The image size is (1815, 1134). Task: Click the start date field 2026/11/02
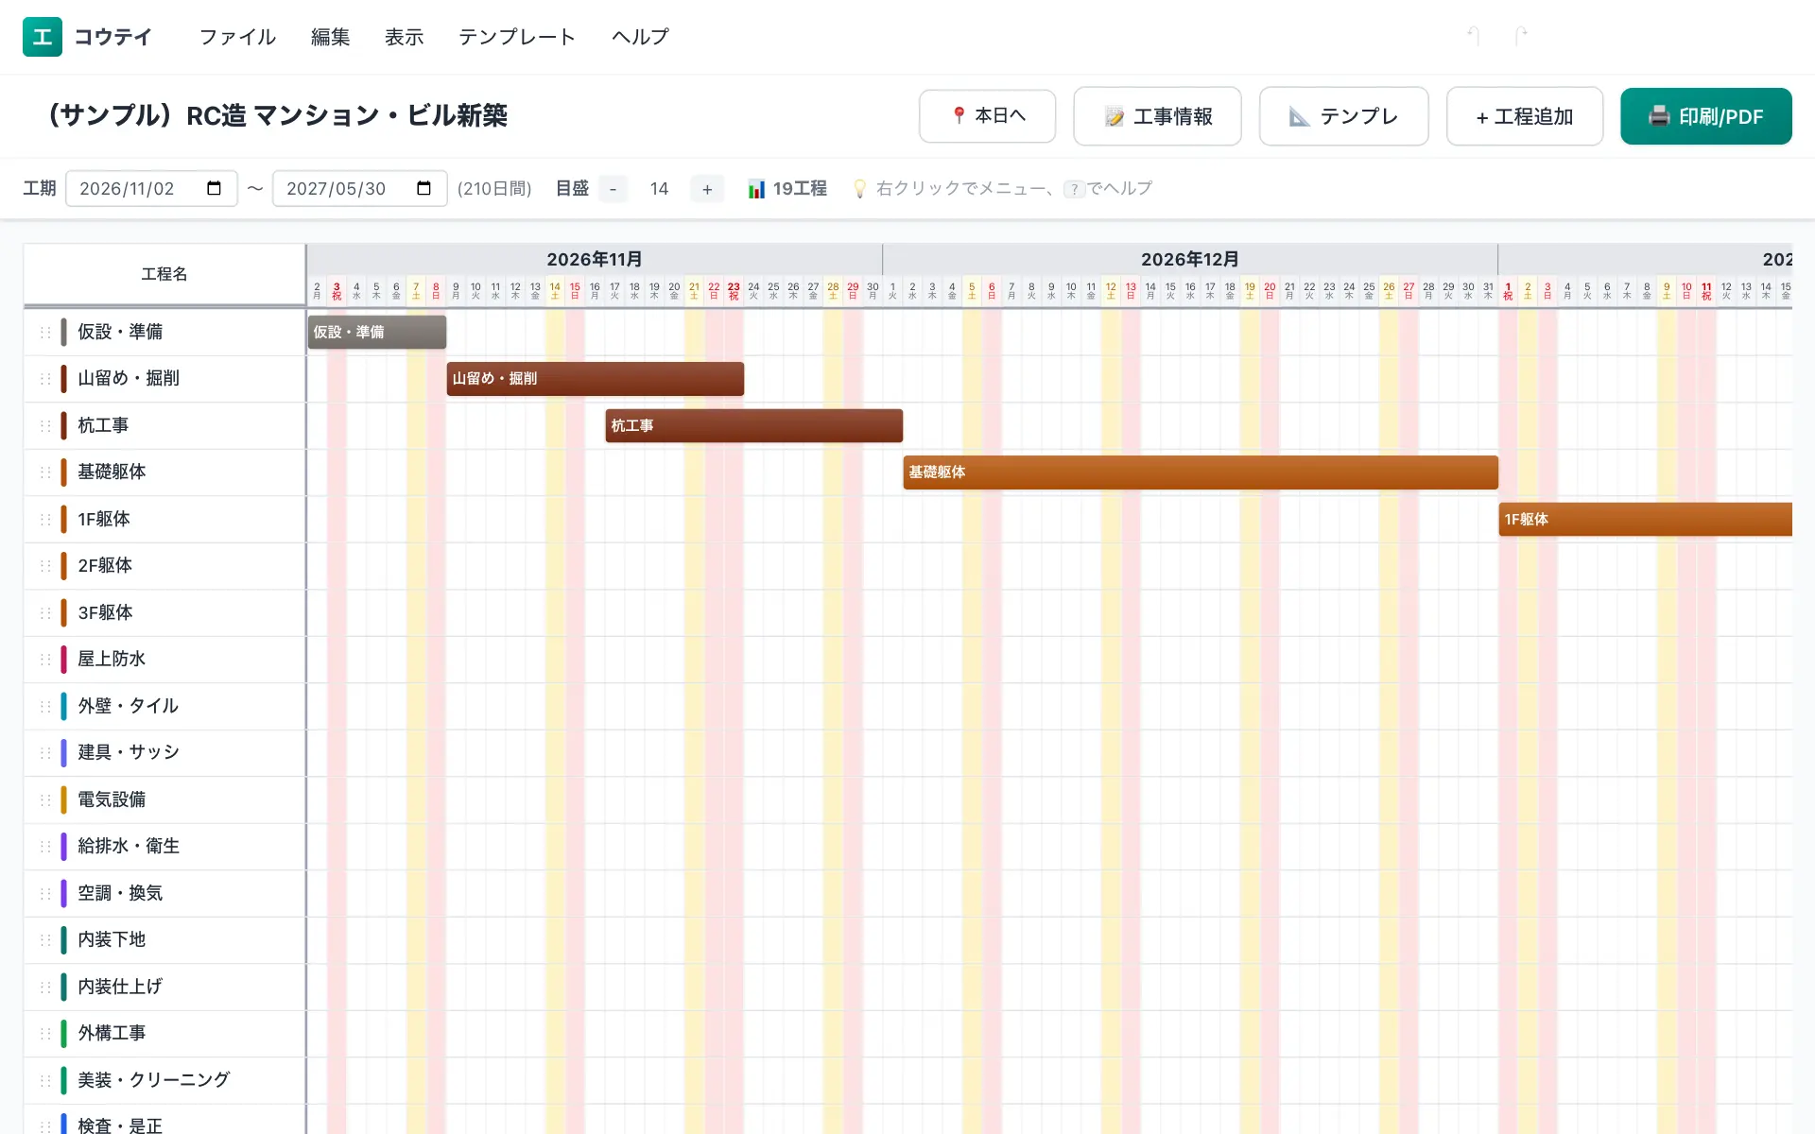[151, 188]
